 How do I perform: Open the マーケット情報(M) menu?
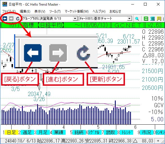pos(77,11)
